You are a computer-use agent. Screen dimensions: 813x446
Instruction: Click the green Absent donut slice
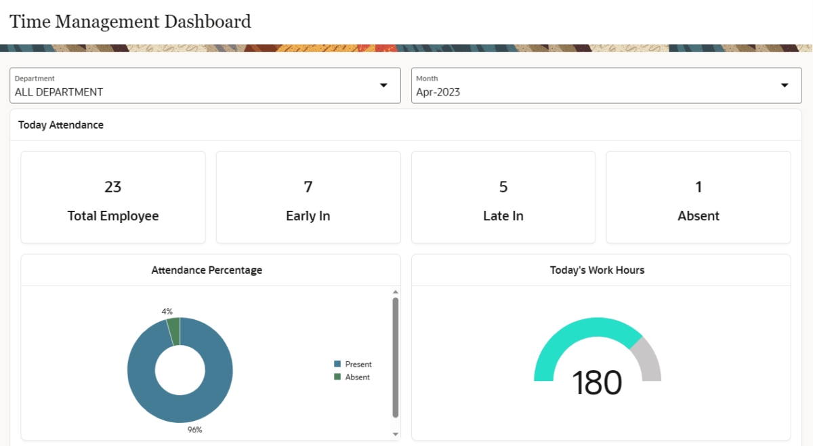pyautogui.click(x=174, y=331)
